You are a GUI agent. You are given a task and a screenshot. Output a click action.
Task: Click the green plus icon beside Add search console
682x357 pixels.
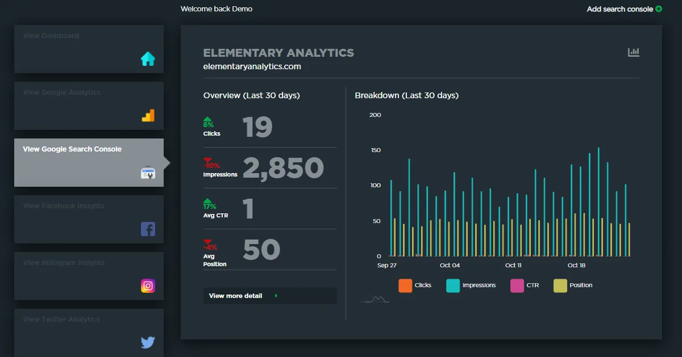658,9
